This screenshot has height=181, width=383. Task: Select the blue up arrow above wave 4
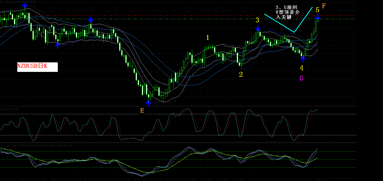[303, 59]
